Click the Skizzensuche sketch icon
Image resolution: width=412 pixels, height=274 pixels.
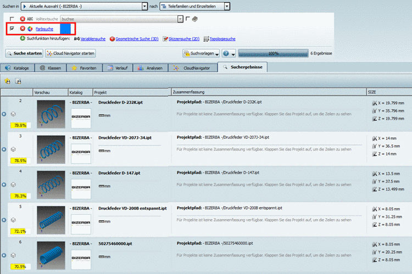coord(165,39)
